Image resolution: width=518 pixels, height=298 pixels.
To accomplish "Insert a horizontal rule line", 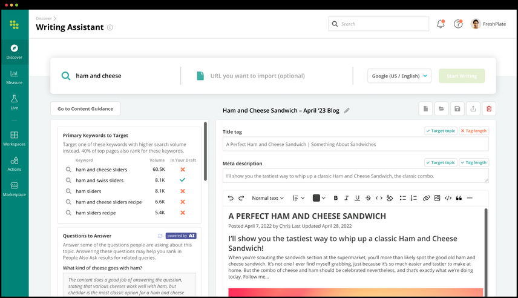I will coord(470,198).
